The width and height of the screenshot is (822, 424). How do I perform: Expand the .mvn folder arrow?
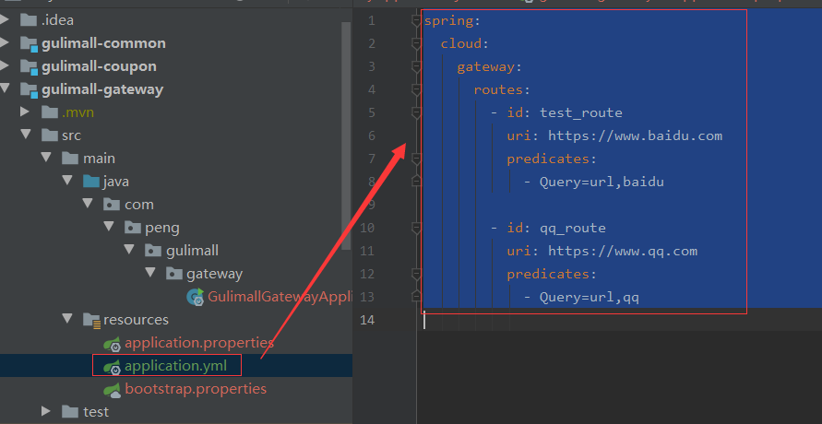(x=25, y=112)
